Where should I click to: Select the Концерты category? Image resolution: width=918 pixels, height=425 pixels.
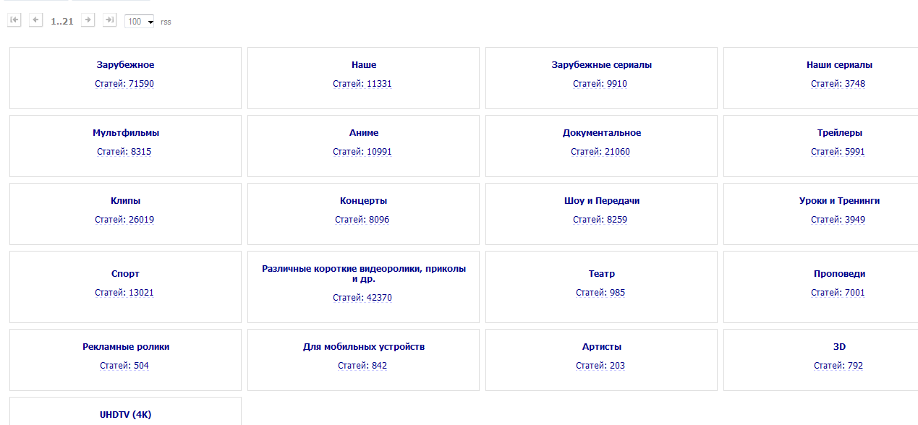tap(363, 201)
